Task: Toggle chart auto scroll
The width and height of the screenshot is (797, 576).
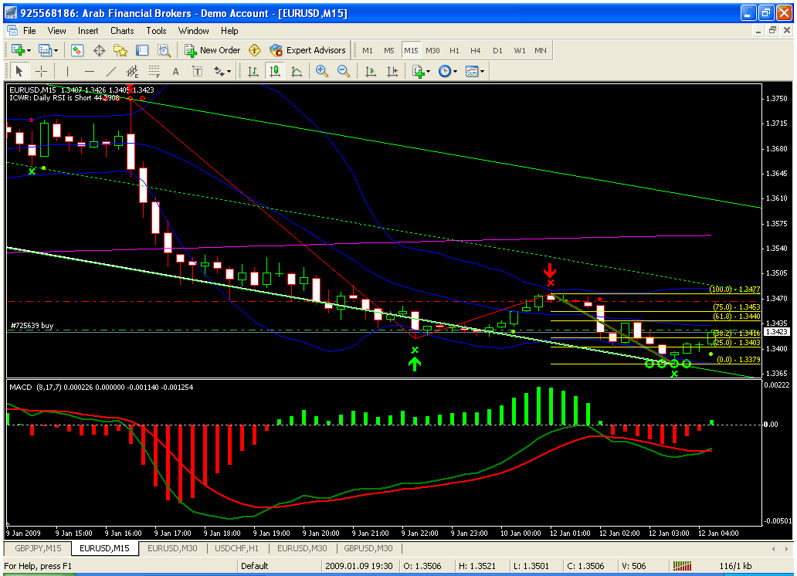Action: [x=371, y=72]
